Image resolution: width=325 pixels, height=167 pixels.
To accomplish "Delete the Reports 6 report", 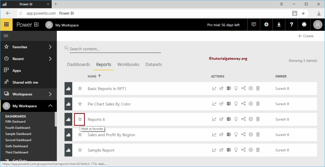I will pyautogui.click(x=258, y=119).
